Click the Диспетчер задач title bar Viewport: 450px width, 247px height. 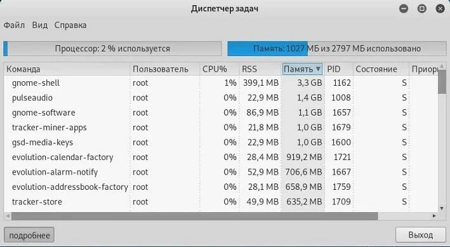coord(225,9)
